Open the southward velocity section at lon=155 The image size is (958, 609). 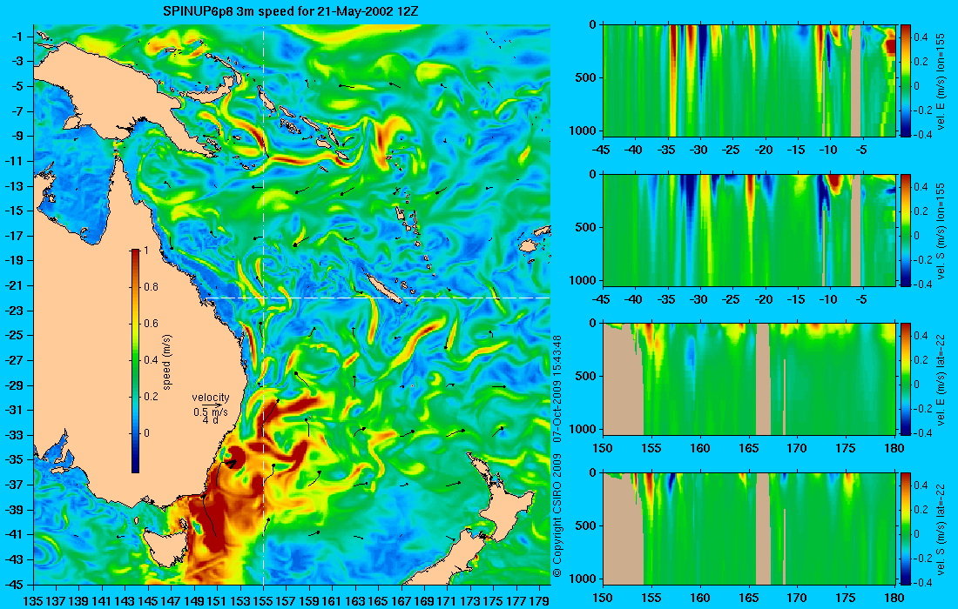pos(750,230)
